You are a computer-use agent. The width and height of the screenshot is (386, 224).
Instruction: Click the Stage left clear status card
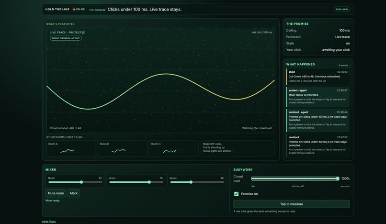[238, 148]
